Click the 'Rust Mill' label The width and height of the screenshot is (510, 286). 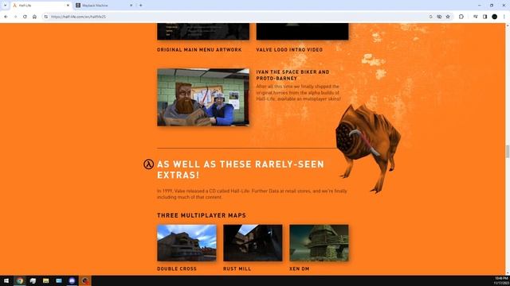tap(237, 269)
